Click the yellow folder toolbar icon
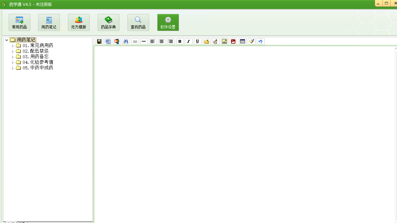Screen dimensions: 397x223 pos(207,42)
